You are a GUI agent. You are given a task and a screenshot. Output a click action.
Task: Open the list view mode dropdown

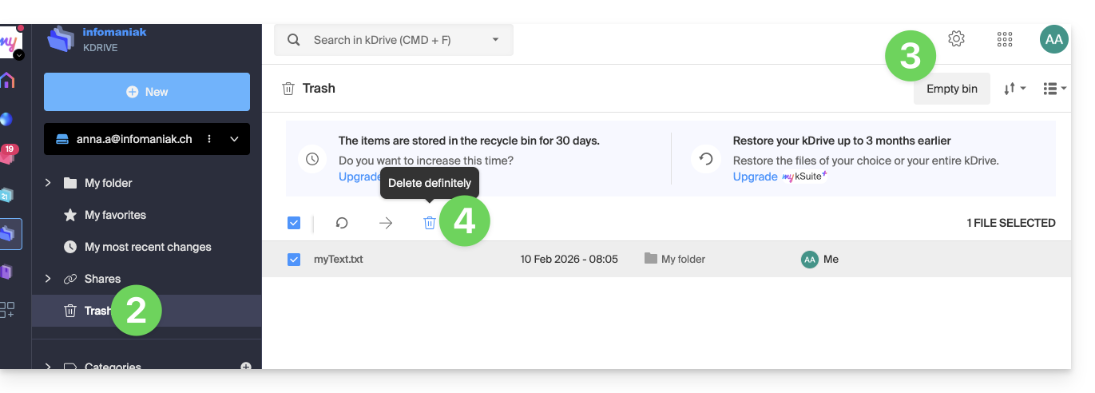click(1055, 89)
